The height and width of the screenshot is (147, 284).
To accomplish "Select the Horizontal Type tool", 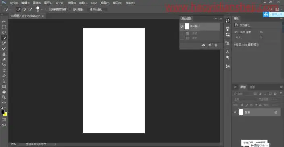I will [x=4, y=70].
